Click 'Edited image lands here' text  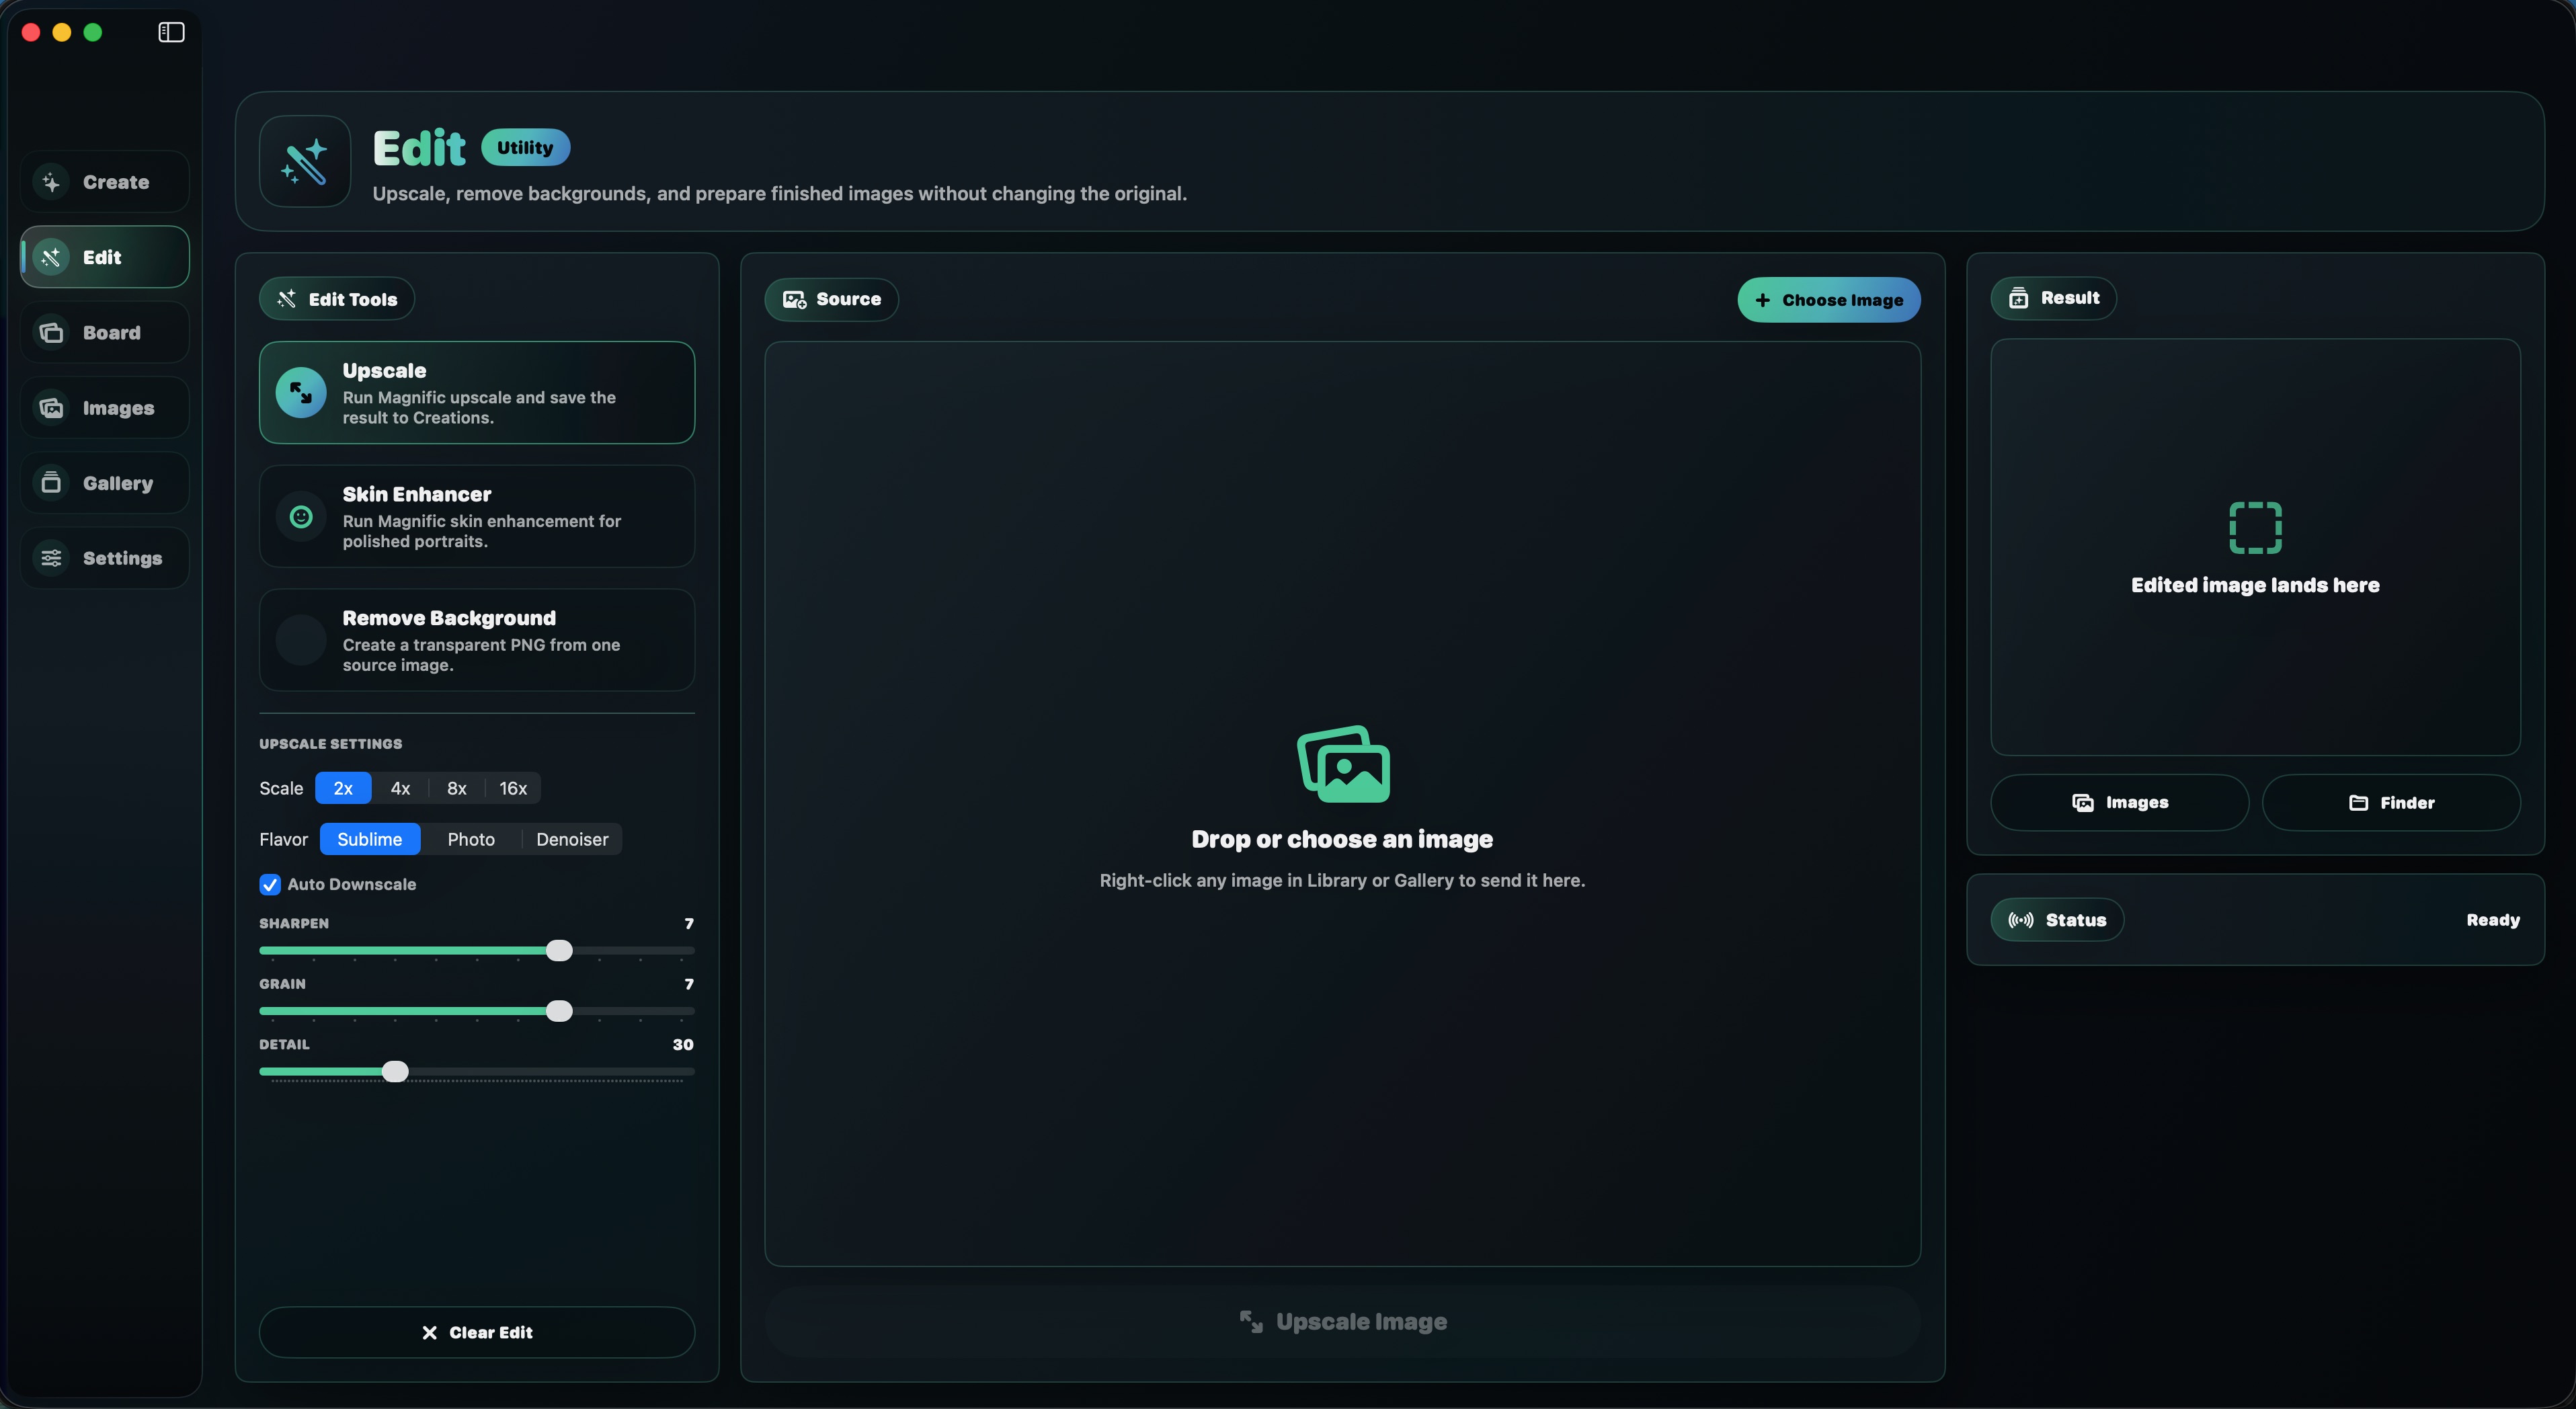(2255, 585)
